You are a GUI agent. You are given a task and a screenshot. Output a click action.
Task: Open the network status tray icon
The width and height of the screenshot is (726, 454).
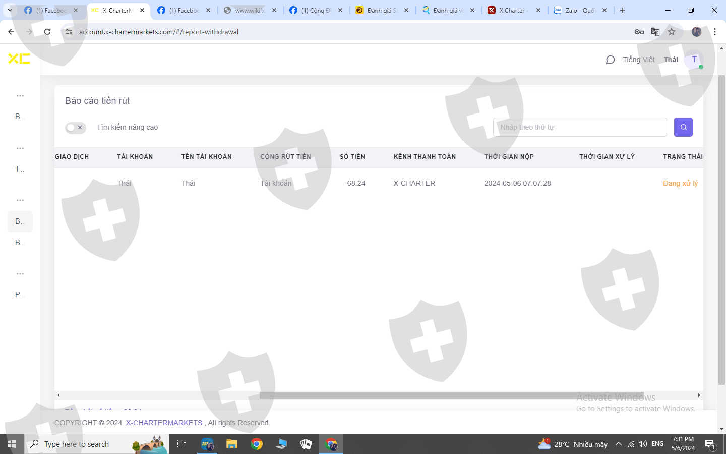(631, 444)
